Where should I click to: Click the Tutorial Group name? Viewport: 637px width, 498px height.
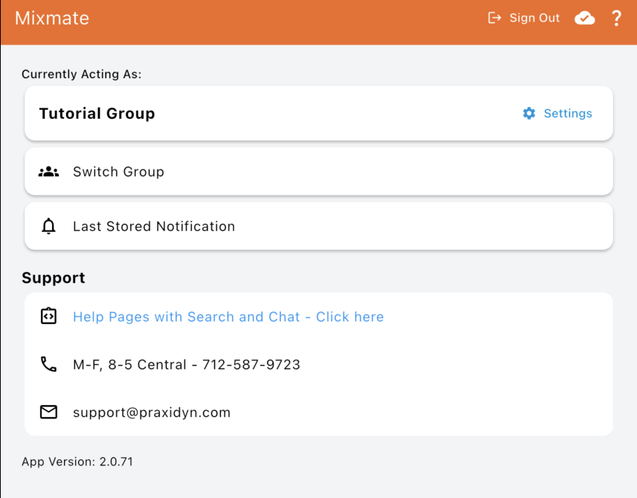97,113
